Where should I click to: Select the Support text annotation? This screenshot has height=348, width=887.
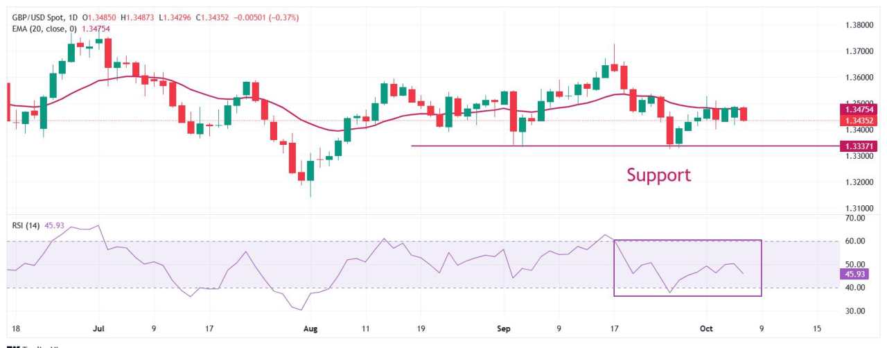[658, 175]
